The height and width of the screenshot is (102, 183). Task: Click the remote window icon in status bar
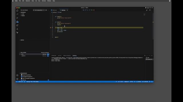click(17, 82)
